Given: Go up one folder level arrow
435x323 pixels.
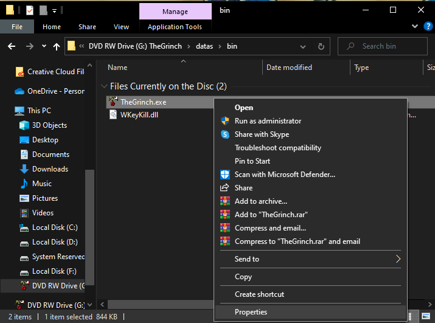Looking at the screenshot, I should click(x=57, y=46).
